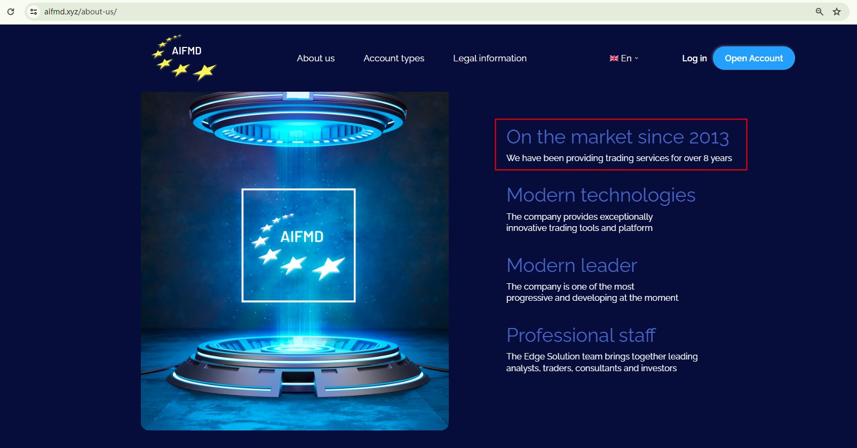This screenshot has width=857, height=448.
Task: Click the AIFMD platform illustration image
Action: 295,261
